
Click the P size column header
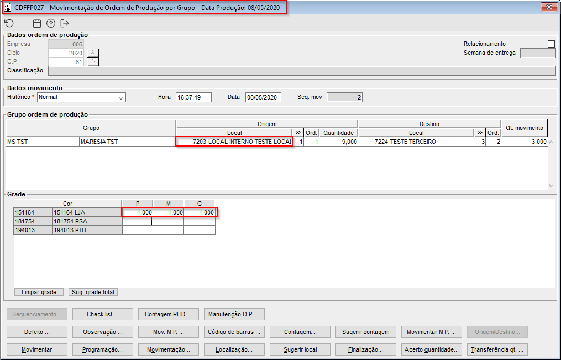[138, 204]
